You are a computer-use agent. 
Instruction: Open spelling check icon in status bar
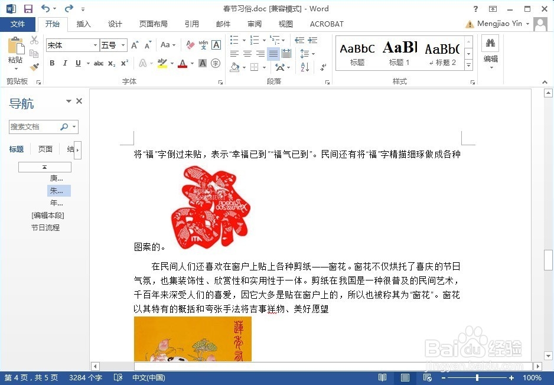(x=118, y=377)
